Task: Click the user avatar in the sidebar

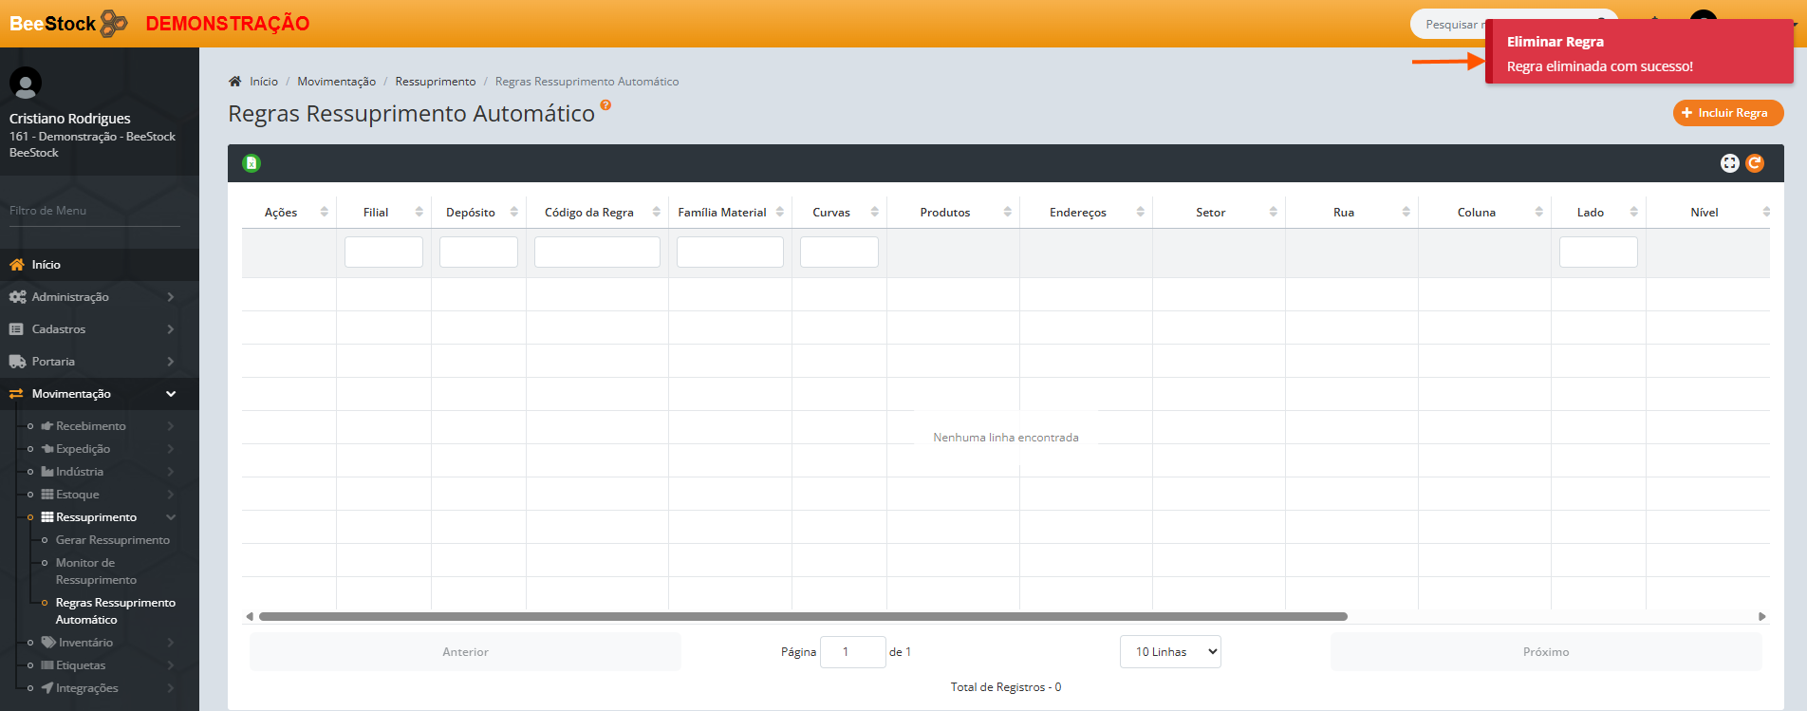Action: tap(26, 84)
